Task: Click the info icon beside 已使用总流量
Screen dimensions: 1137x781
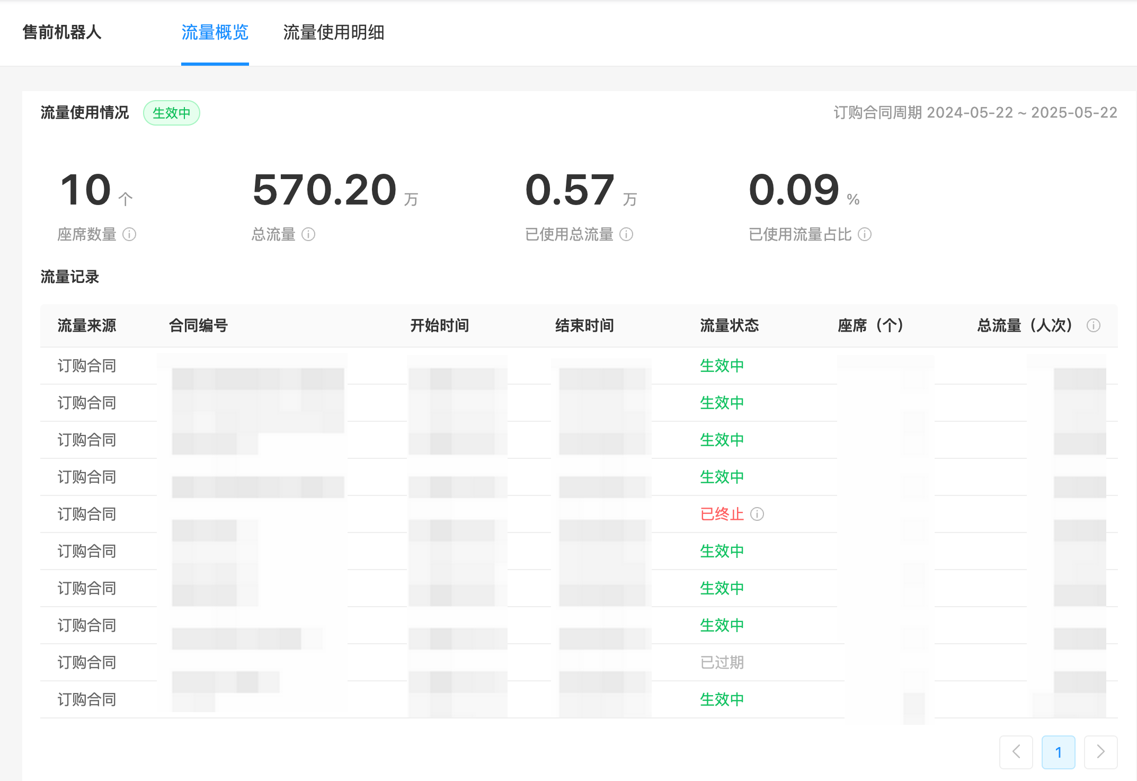Action: click(626, 234)
